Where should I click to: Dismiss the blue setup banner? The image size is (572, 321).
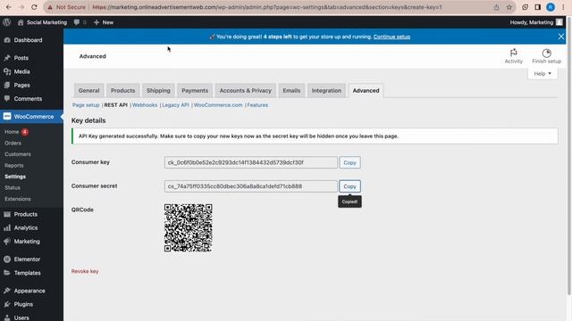tap(560, 37)
